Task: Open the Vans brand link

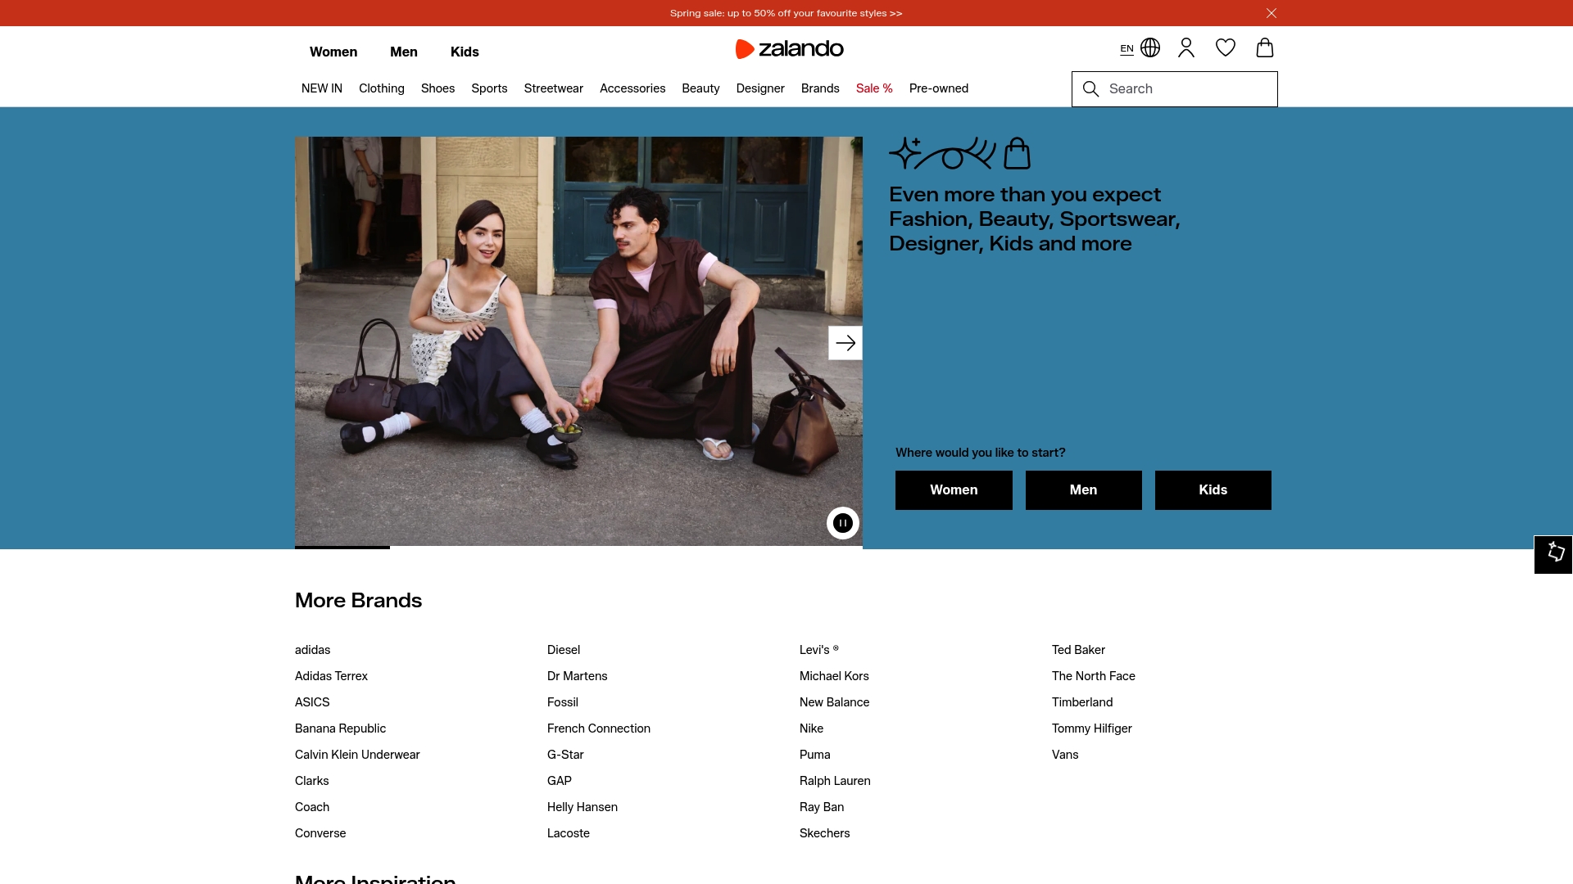Action: [1065, 755]
